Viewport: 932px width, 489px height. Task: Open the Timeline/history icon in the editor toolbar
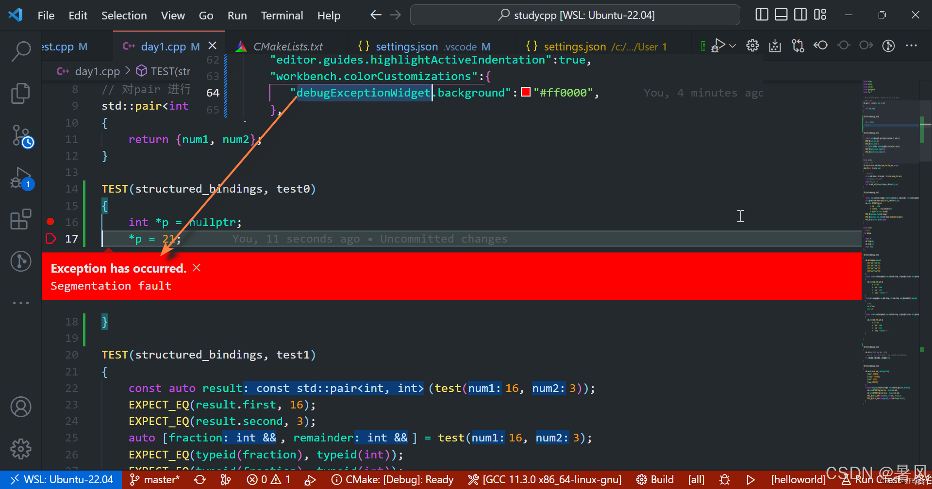(x=888, y=46)
